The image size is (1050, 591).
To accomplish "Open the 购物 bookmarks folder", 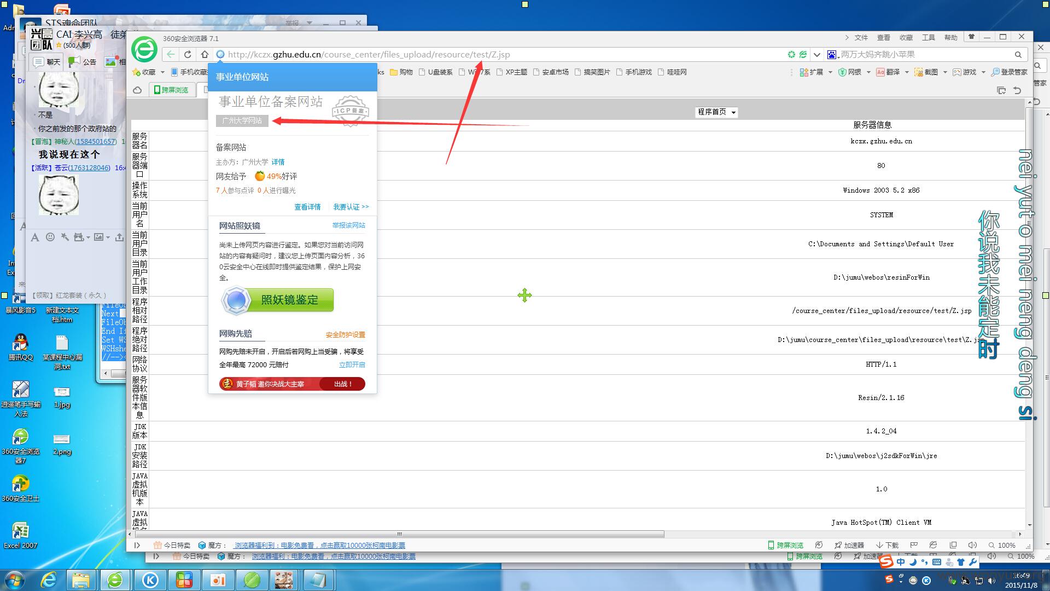I will (401, 72).
